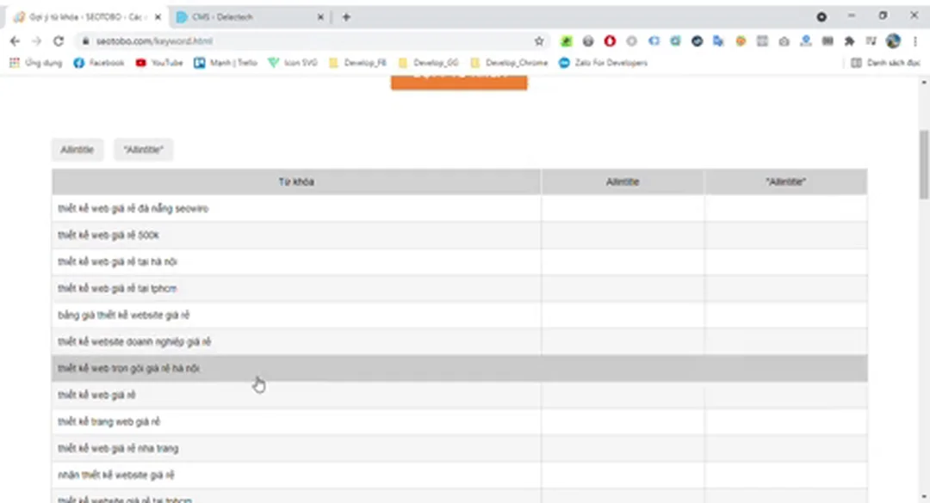930x503 pixels.
Task: Open the Zalo For Developers bookmark
Action: 603,63
